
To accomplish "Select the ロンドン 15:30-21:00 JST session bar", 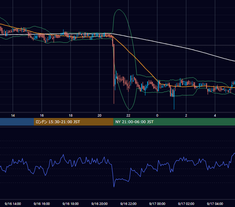I will (x=73, y=122).
